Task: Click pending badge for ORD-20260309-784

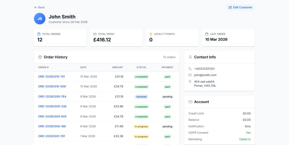Action: tap(167, 97)
